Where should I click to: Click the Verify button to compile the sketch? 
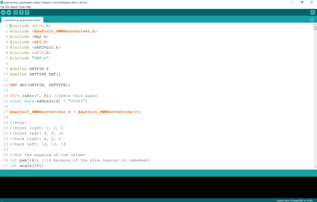(x=3, y=12)
